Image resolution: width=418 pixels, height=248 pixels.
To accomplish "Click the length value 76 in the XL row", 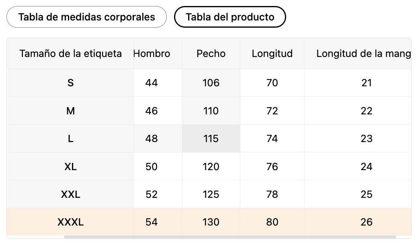I will pyautogui.click(x=272, y=167).
